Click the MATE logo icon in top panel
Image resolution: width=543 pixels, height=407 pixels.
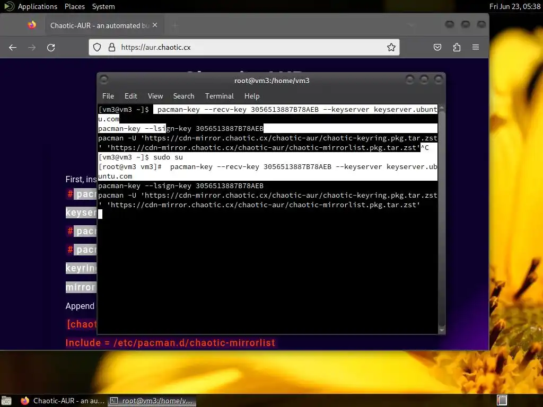(8, 6)
